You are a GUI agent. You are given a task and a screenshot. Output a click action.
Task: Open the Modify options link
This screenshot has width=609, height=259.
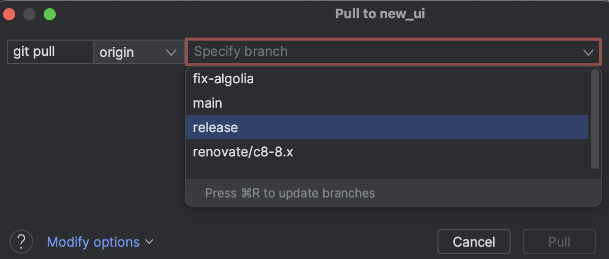93,242
